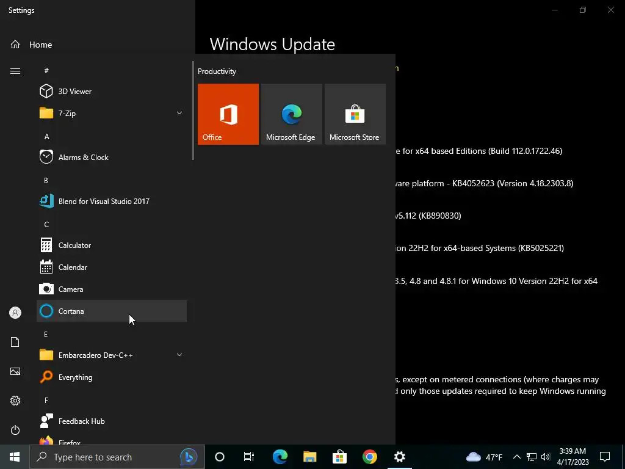Open Documents from the Start sidebar
The width and height of the screenshot is (625, 469).
(x=15, y=342)
